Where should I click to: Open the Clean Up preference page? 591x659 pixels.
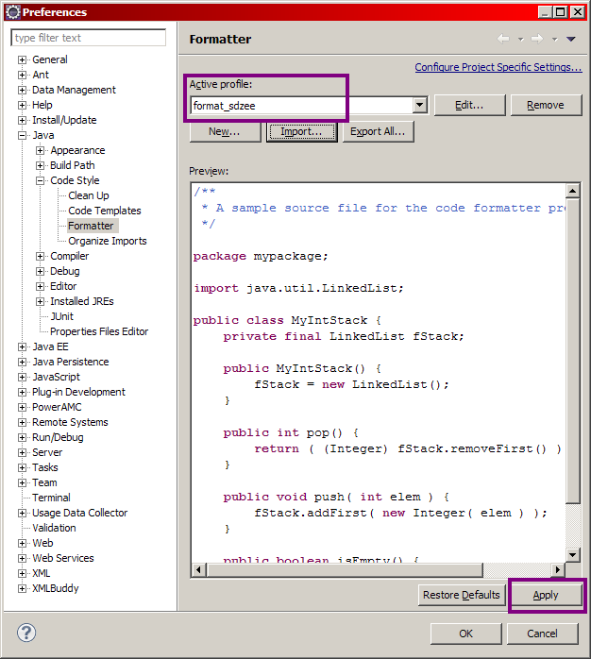pos(88,195)
